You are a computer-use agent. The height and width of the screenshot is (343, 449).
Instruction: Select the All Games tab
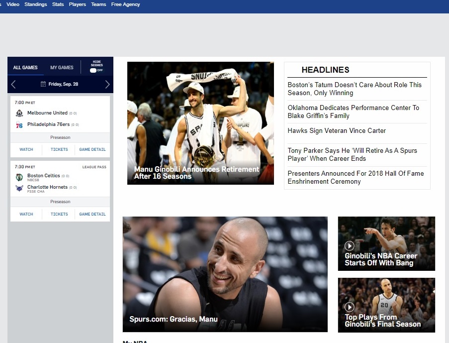(25, 68)
